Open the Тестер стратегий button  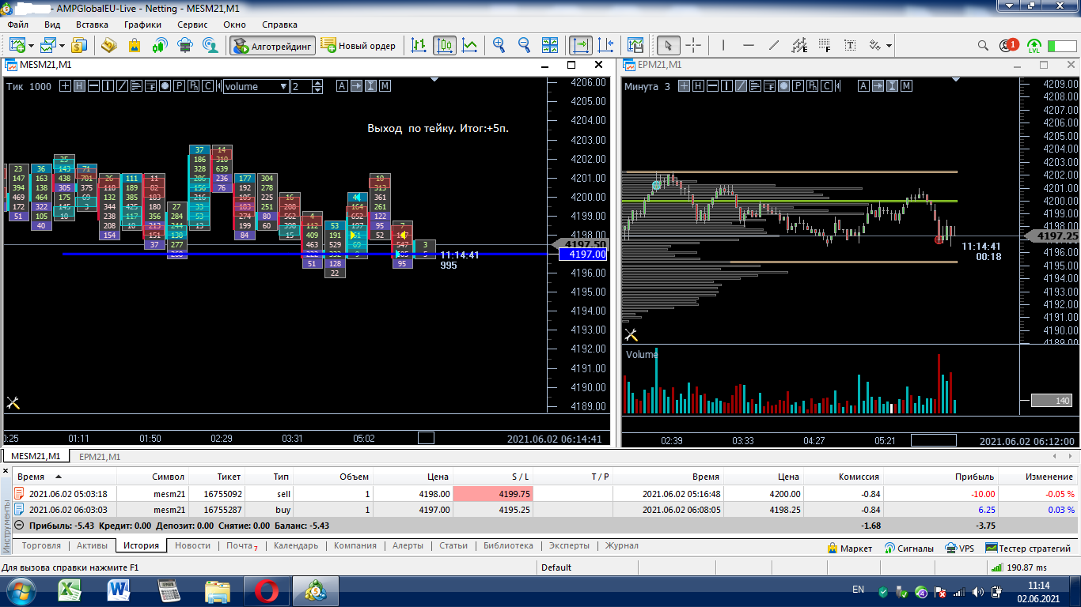1028,548
